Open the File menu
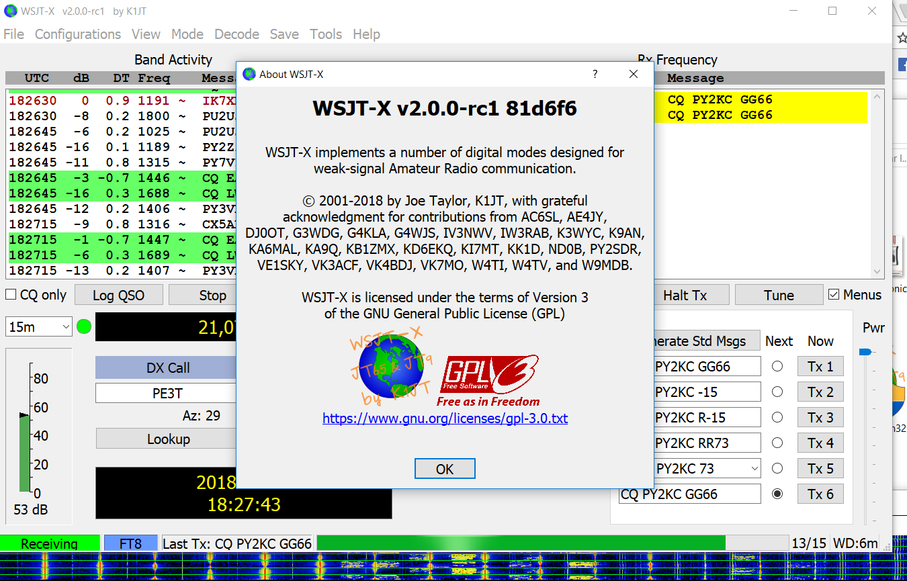The width and height of the screenshot is (907, 581). pos(13,34)
